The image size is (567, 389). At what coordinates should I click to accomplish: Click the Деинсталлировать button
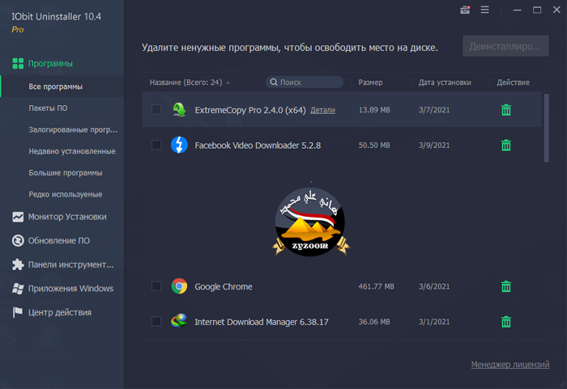tap(505, 46)
